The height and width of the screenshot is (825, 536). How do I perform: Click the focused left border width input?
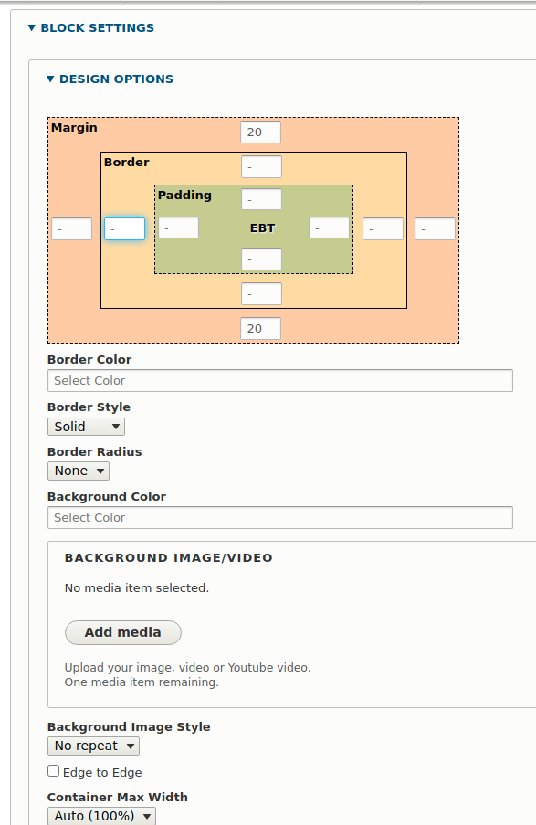[125, 229]
